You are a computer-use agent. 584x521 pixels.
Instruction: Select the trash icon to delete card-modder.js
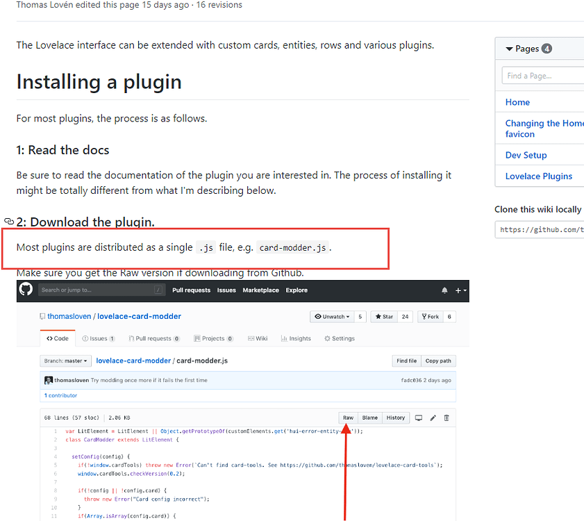[x=446, y=417]
